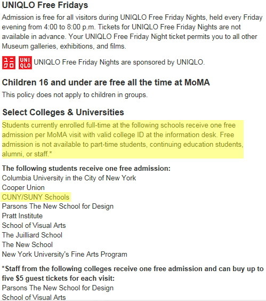Select Columbia University in the list
The width and height of the screenshot is (266, 301).
pyautogui.click(x=69, y=178)
